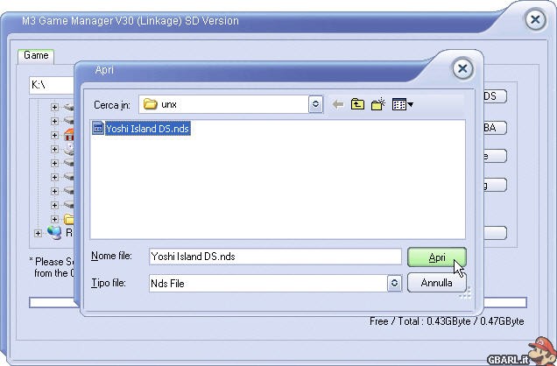The image size is (557, 366).
Task: Select the Yoshi Island DS.nds file name
Action: (147, 129)
